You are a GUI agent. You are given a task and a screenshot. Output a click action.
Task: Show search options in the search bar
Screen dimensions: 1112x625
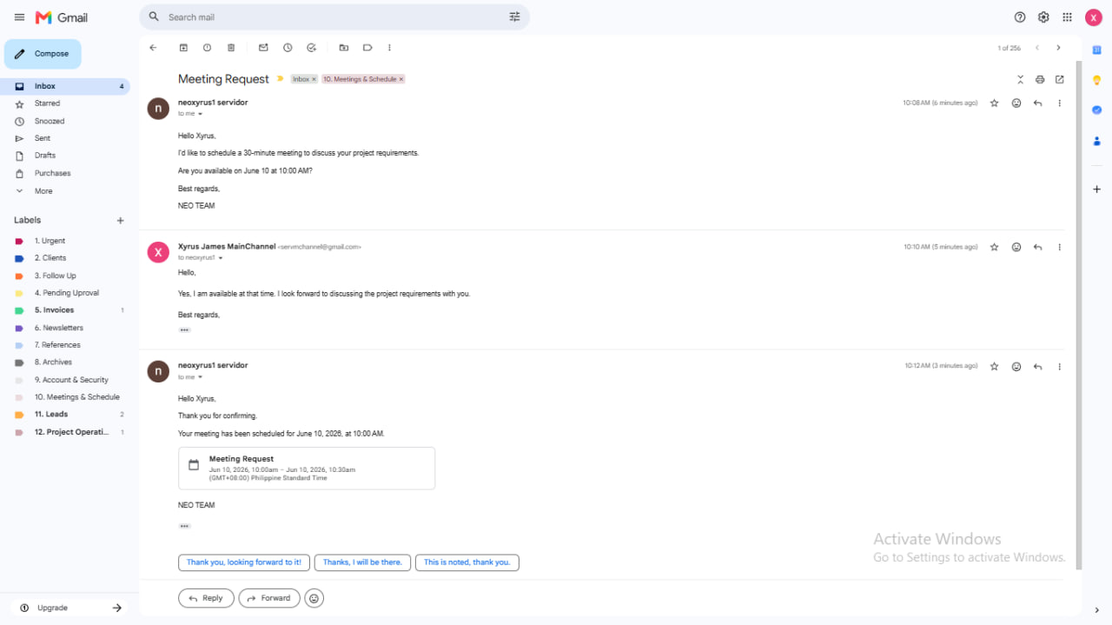(514, 17)
